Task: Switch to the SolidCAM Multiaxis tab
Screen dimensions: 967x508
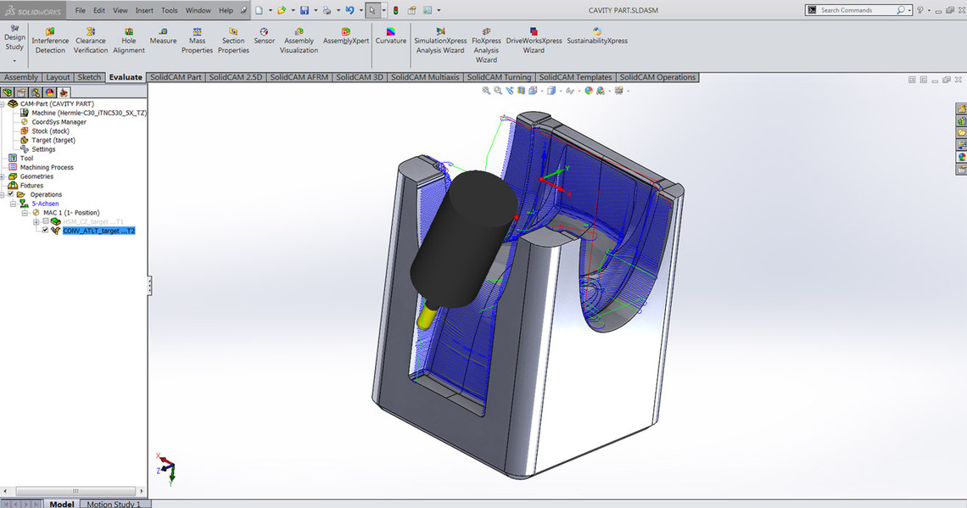Action: point(425,77)
